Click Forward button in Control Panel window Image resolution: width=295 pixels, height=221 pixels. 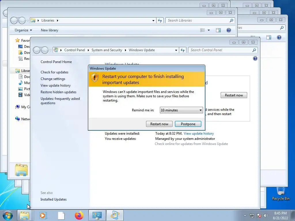point(45,50)
